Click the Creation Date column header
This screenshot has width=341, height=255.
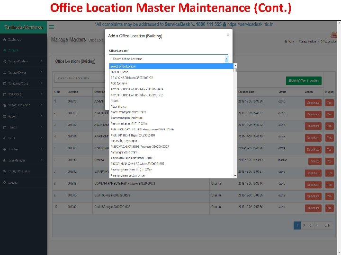point(246,92)
